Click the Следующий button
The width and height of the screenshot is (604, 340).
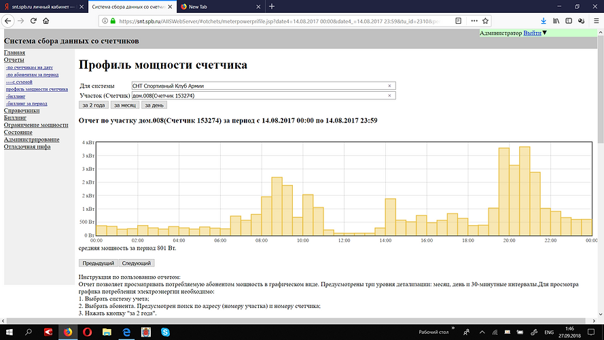(x=137, y=263)
